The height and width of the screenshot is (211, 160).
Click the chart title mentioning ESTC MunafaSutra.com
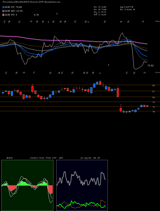click(31, 2)
